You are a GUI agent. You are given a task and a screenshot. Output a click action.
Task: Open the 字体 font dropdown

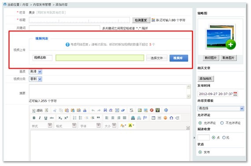90,125
